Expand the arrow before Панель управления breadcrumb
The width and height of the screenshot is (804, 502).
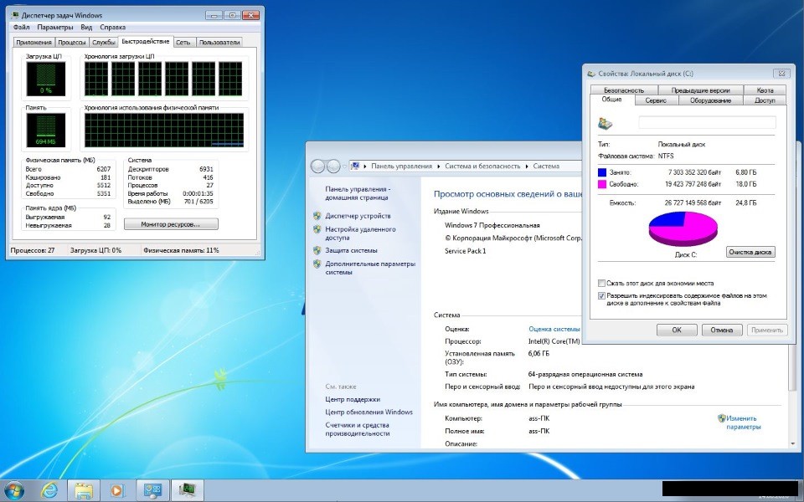(x=365, y=166)
